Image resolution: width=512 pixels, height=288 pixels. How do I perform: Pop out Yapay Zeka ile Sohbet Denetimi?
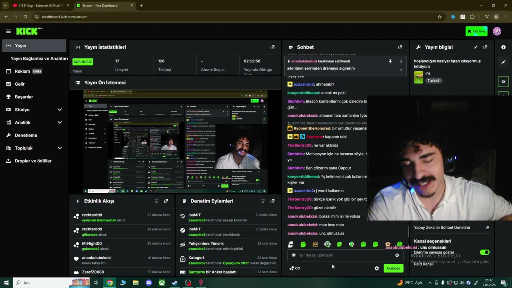click(487, 228)
